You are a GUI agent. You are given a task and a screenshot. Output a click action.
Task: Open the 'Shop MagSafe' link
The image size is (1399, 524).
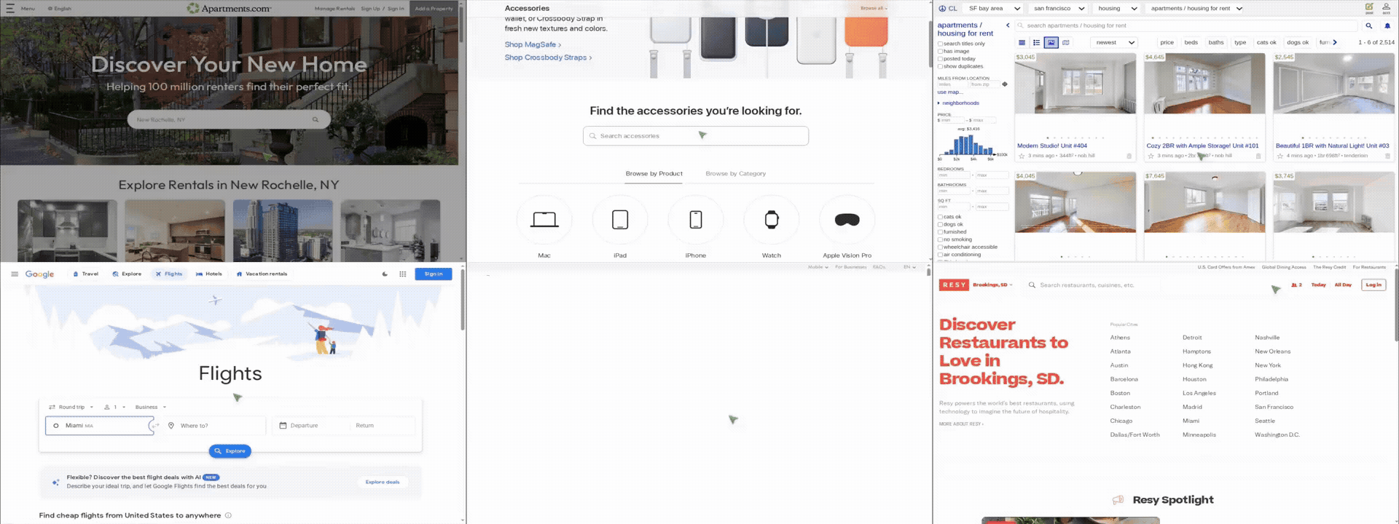[533, 45]
